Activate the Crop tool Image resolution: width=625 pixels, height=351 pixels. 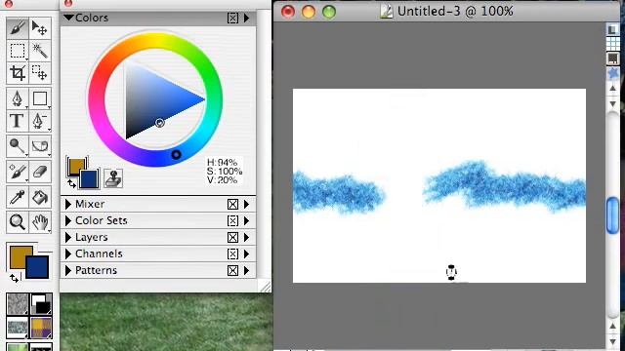click(18, 73)
